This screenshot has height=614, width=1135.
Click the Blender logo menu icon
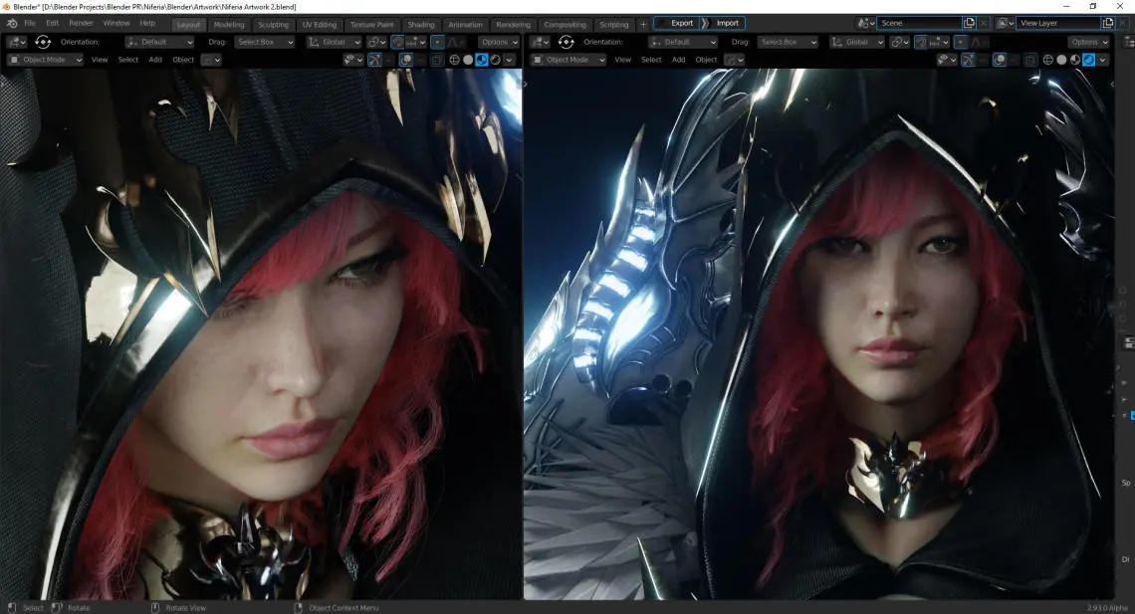(12, 23)
